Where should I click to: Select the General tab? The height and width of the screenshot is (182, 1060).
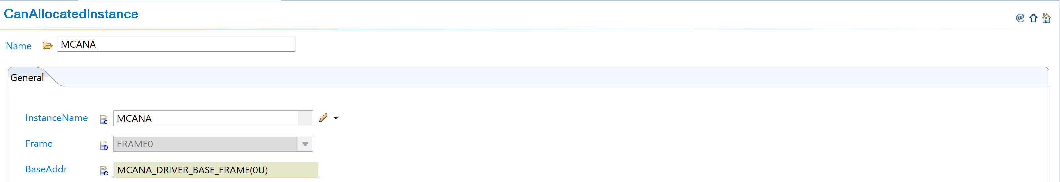pyautogui.click(x=27, y=78)
